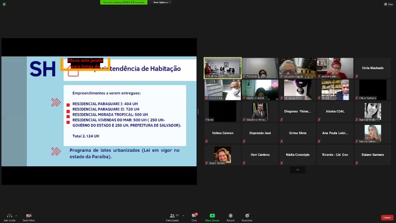This screenshot has width=396, height=223.
Task: Select Deputado Jacó participant tile
Action: coord(260,133)
